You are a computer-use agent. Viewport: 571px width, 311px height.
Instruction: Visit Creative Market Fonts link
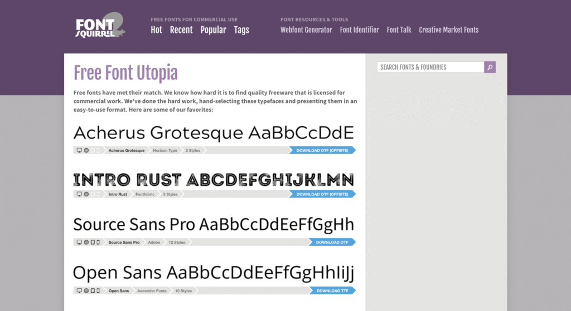pos(449,30)
